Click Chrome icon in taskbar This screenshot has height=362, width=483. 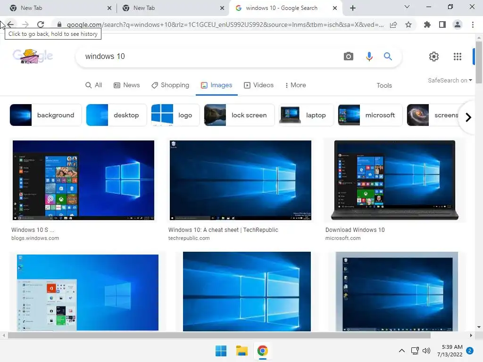click(262, 351)
